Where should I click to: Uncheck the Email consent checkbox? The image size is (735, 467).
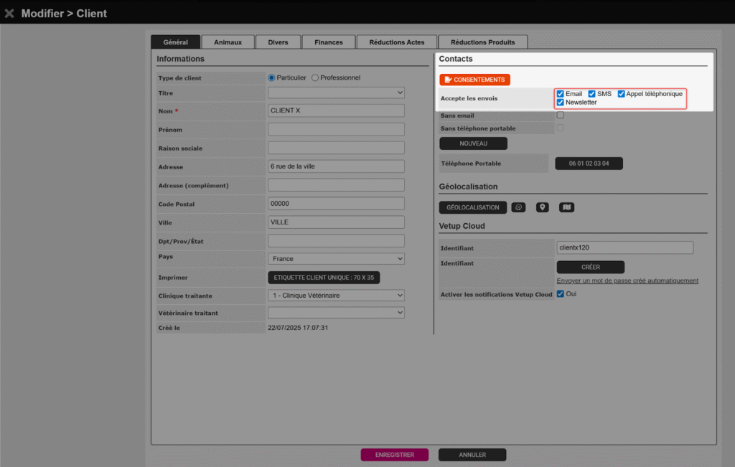tap(561, 94)
